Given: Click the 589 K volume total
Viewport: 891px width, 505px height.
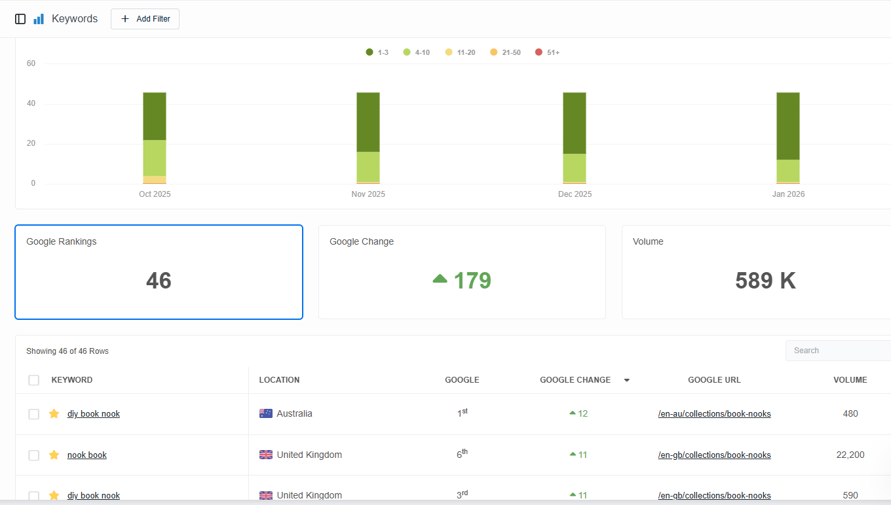Looking at the screenshot, I should [765, 281].
